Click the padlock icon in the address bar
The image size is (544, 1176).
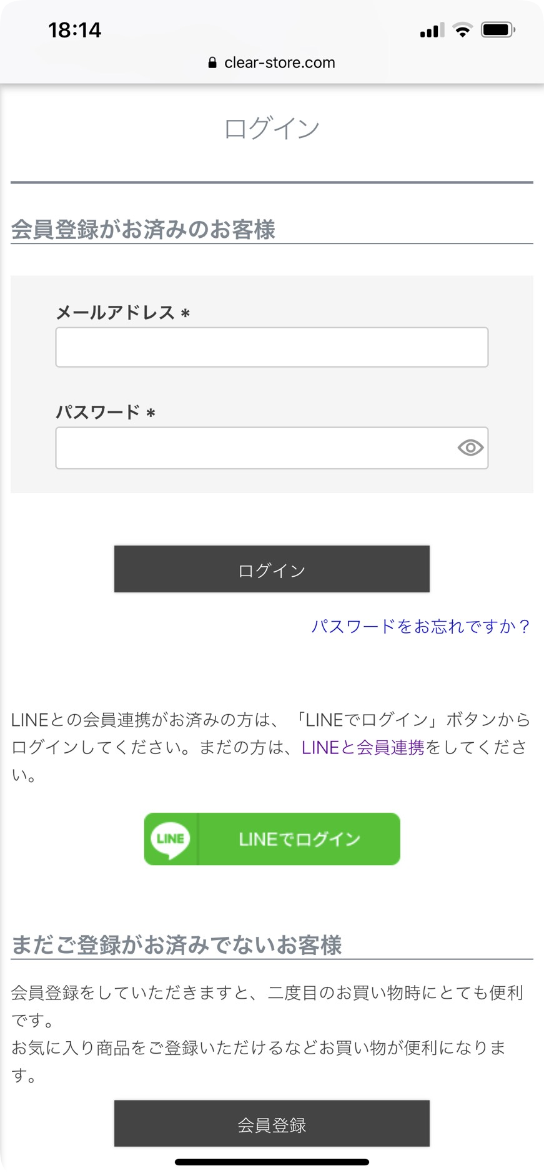[x=212, y=62]
